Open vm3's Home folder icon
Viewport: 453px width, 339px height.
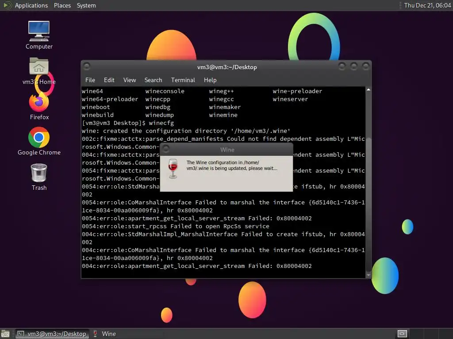tap(39, 71)
